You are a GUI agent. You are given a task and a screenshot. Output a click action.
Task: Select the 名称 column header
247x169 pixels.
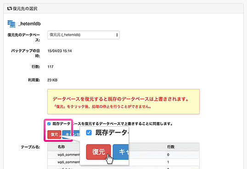pyautogui.click(x=61, y=147)
